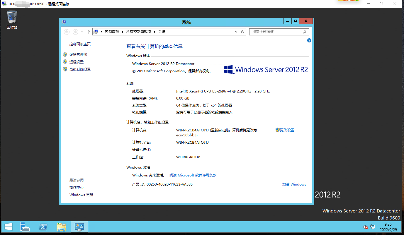Open the Recycle Bin (回收站) desktop icon
404x235 pixels.
tap(12, 20)
